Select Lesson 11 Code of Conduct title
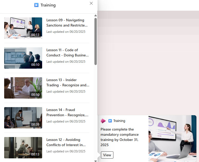 (67, 53)
